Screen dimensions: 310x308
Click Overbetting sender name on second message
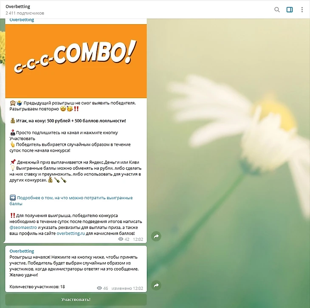[x=22, y=251]
